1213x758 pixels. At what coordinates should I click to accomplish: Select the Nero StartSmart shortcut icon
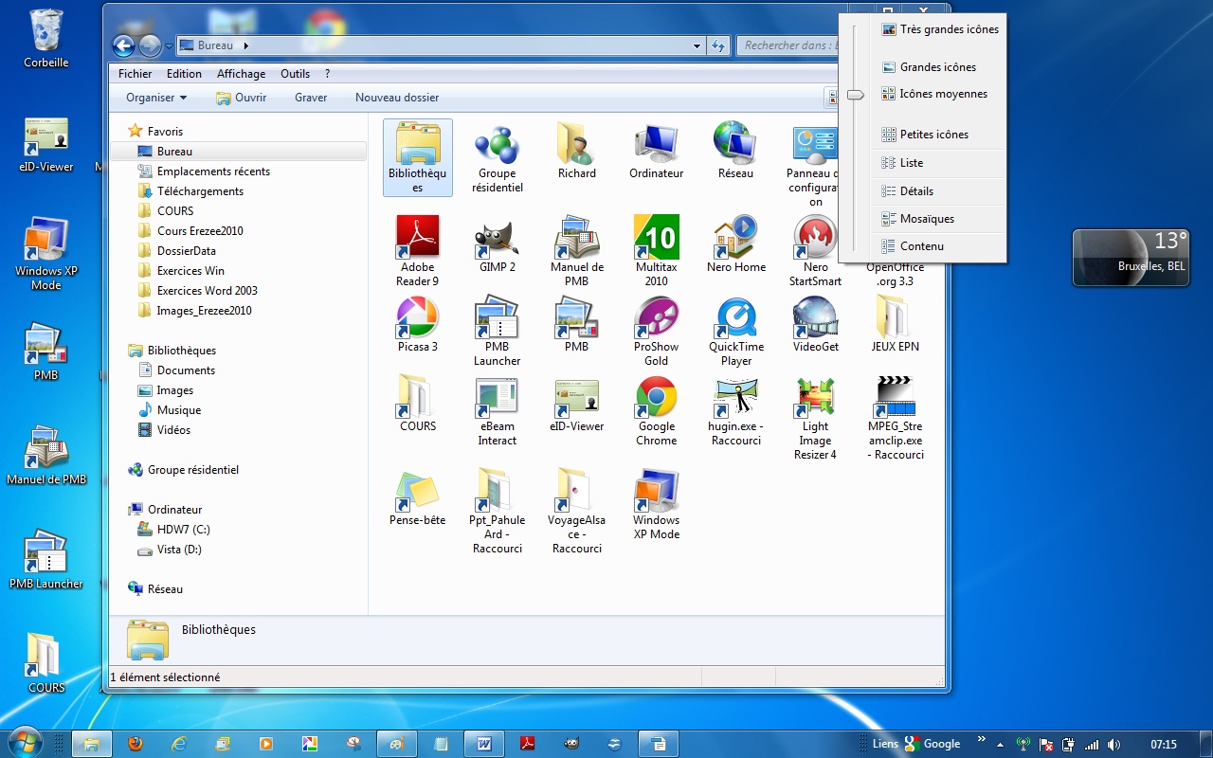(x=815, y=250)
